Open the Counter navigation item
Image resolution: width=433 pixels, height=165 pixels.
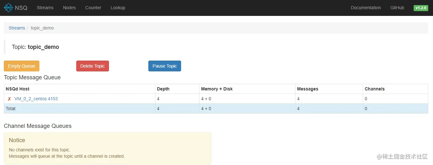point(93,8)
